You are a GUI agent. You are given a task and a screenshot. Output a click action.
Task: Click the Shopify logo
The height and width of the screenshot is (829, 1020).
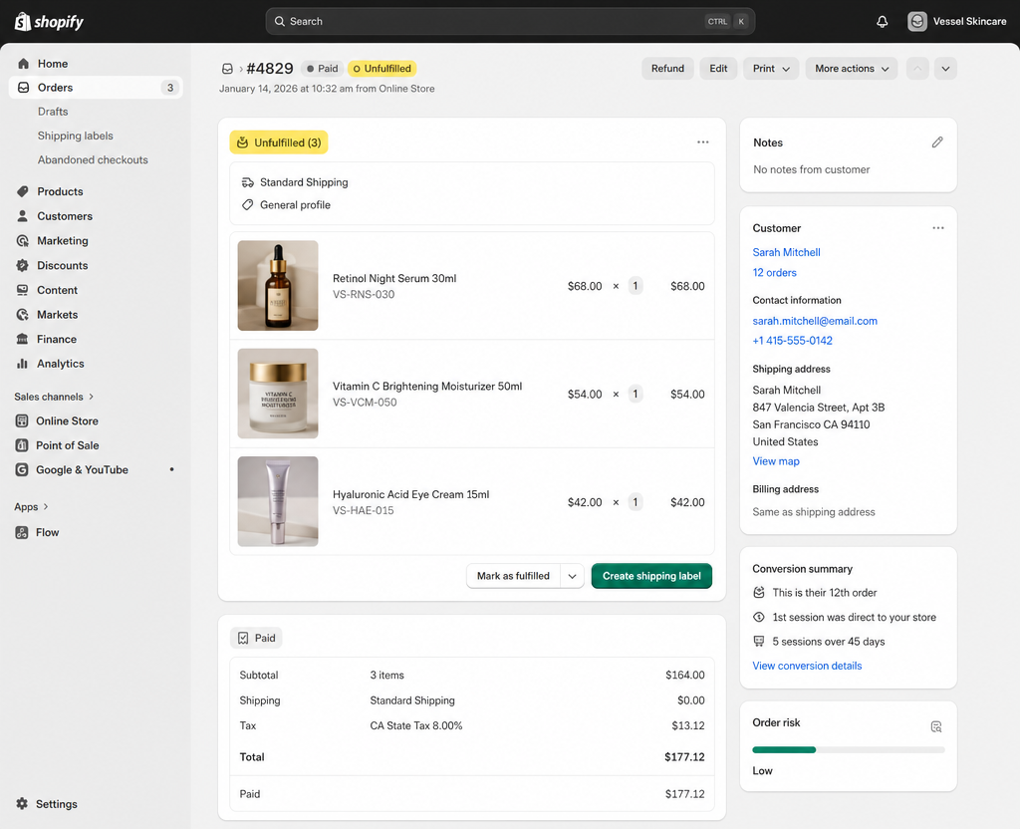[50, 22]
